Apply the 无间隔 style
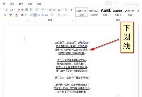The image size is (142, 97). tap(93, 12)
